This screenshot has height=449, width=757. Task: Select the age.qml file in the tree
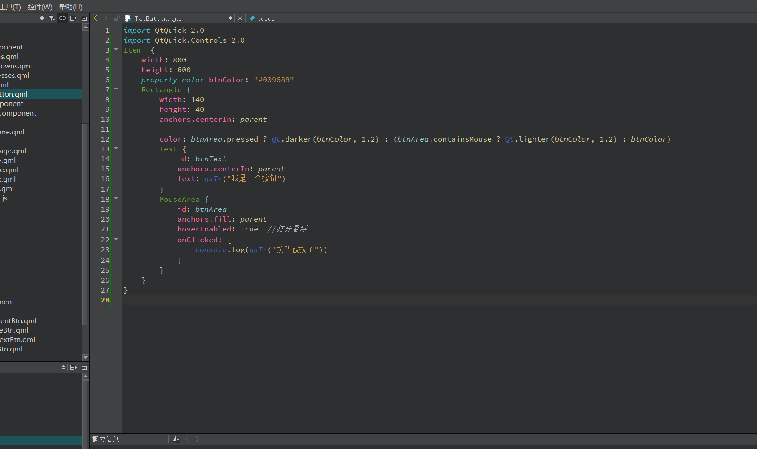13,151
